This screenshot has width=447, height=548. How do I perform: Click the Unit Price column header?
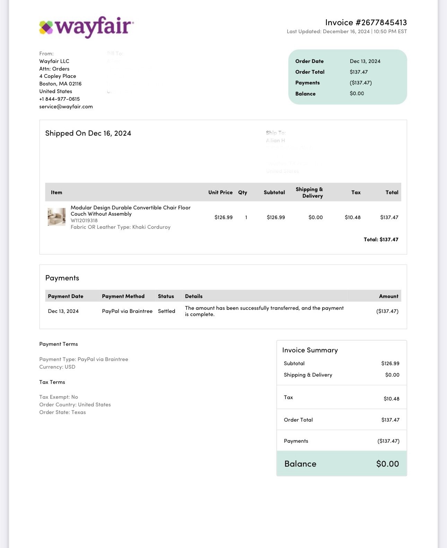point(220,192)
